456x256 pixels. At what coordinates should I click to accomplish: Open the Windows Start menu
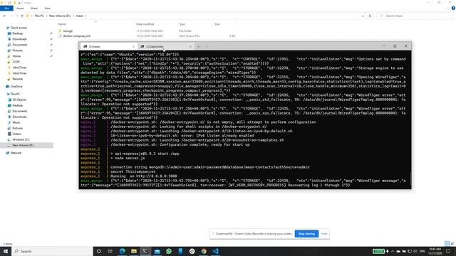coord(6,251)
